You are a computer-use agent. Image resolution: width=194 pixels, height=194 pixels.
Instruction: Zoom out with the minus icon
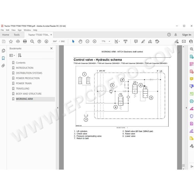tap(87, 41)
